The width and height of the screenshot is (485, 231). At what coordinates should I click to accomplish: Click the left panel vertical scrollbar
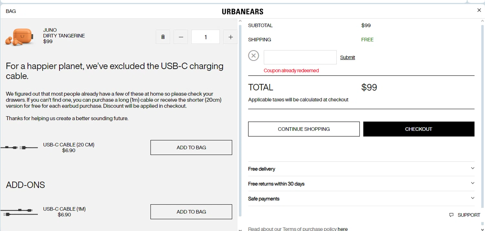coord(240,120)
